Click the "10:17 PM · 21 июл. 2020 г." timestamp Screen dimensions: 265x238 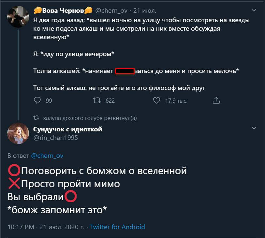coord(46,227)
